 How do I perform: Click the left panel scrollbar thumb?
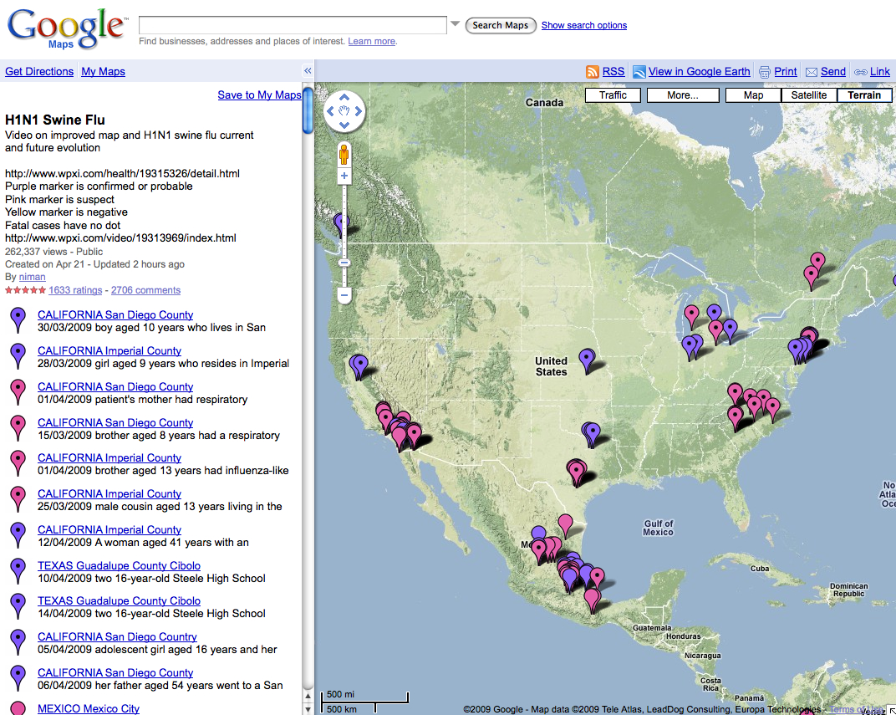coord(308,110)
